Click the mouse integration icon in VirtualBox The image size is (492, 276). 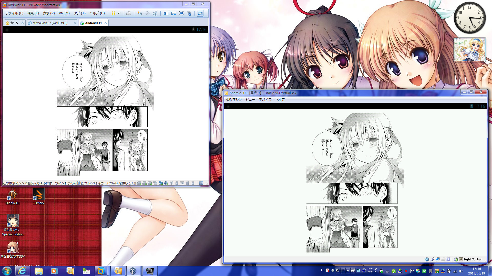456,259
